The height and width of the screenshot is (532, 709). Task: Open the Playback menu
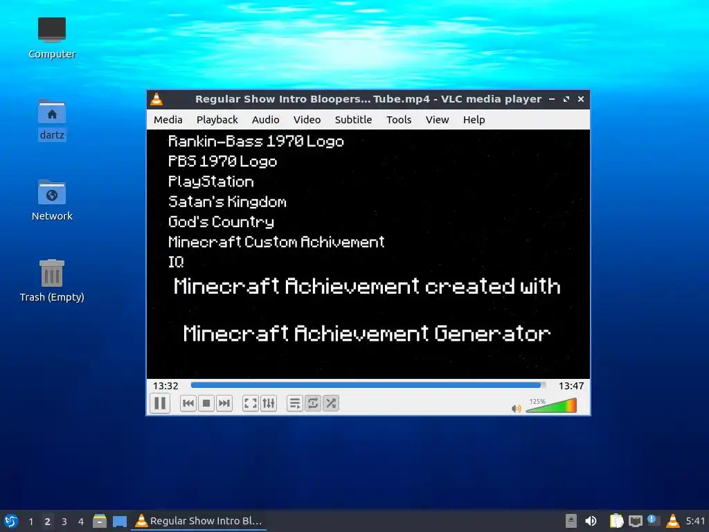pyautogui.click(x=217, y=120)
